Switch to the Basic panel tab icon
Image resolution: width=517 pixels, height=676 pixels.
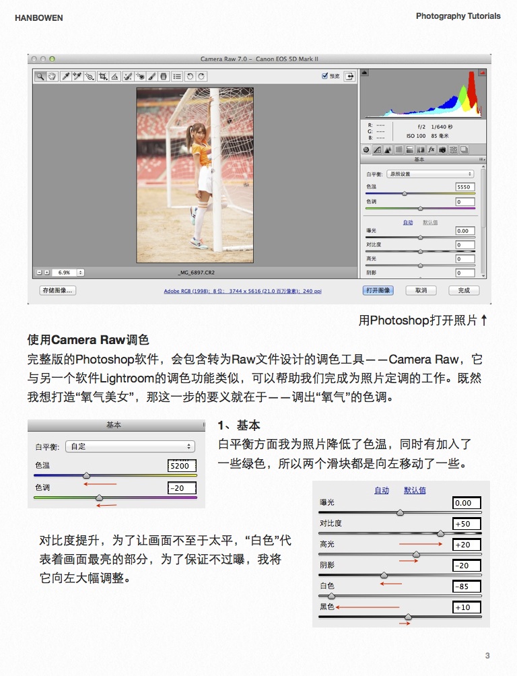366,149
